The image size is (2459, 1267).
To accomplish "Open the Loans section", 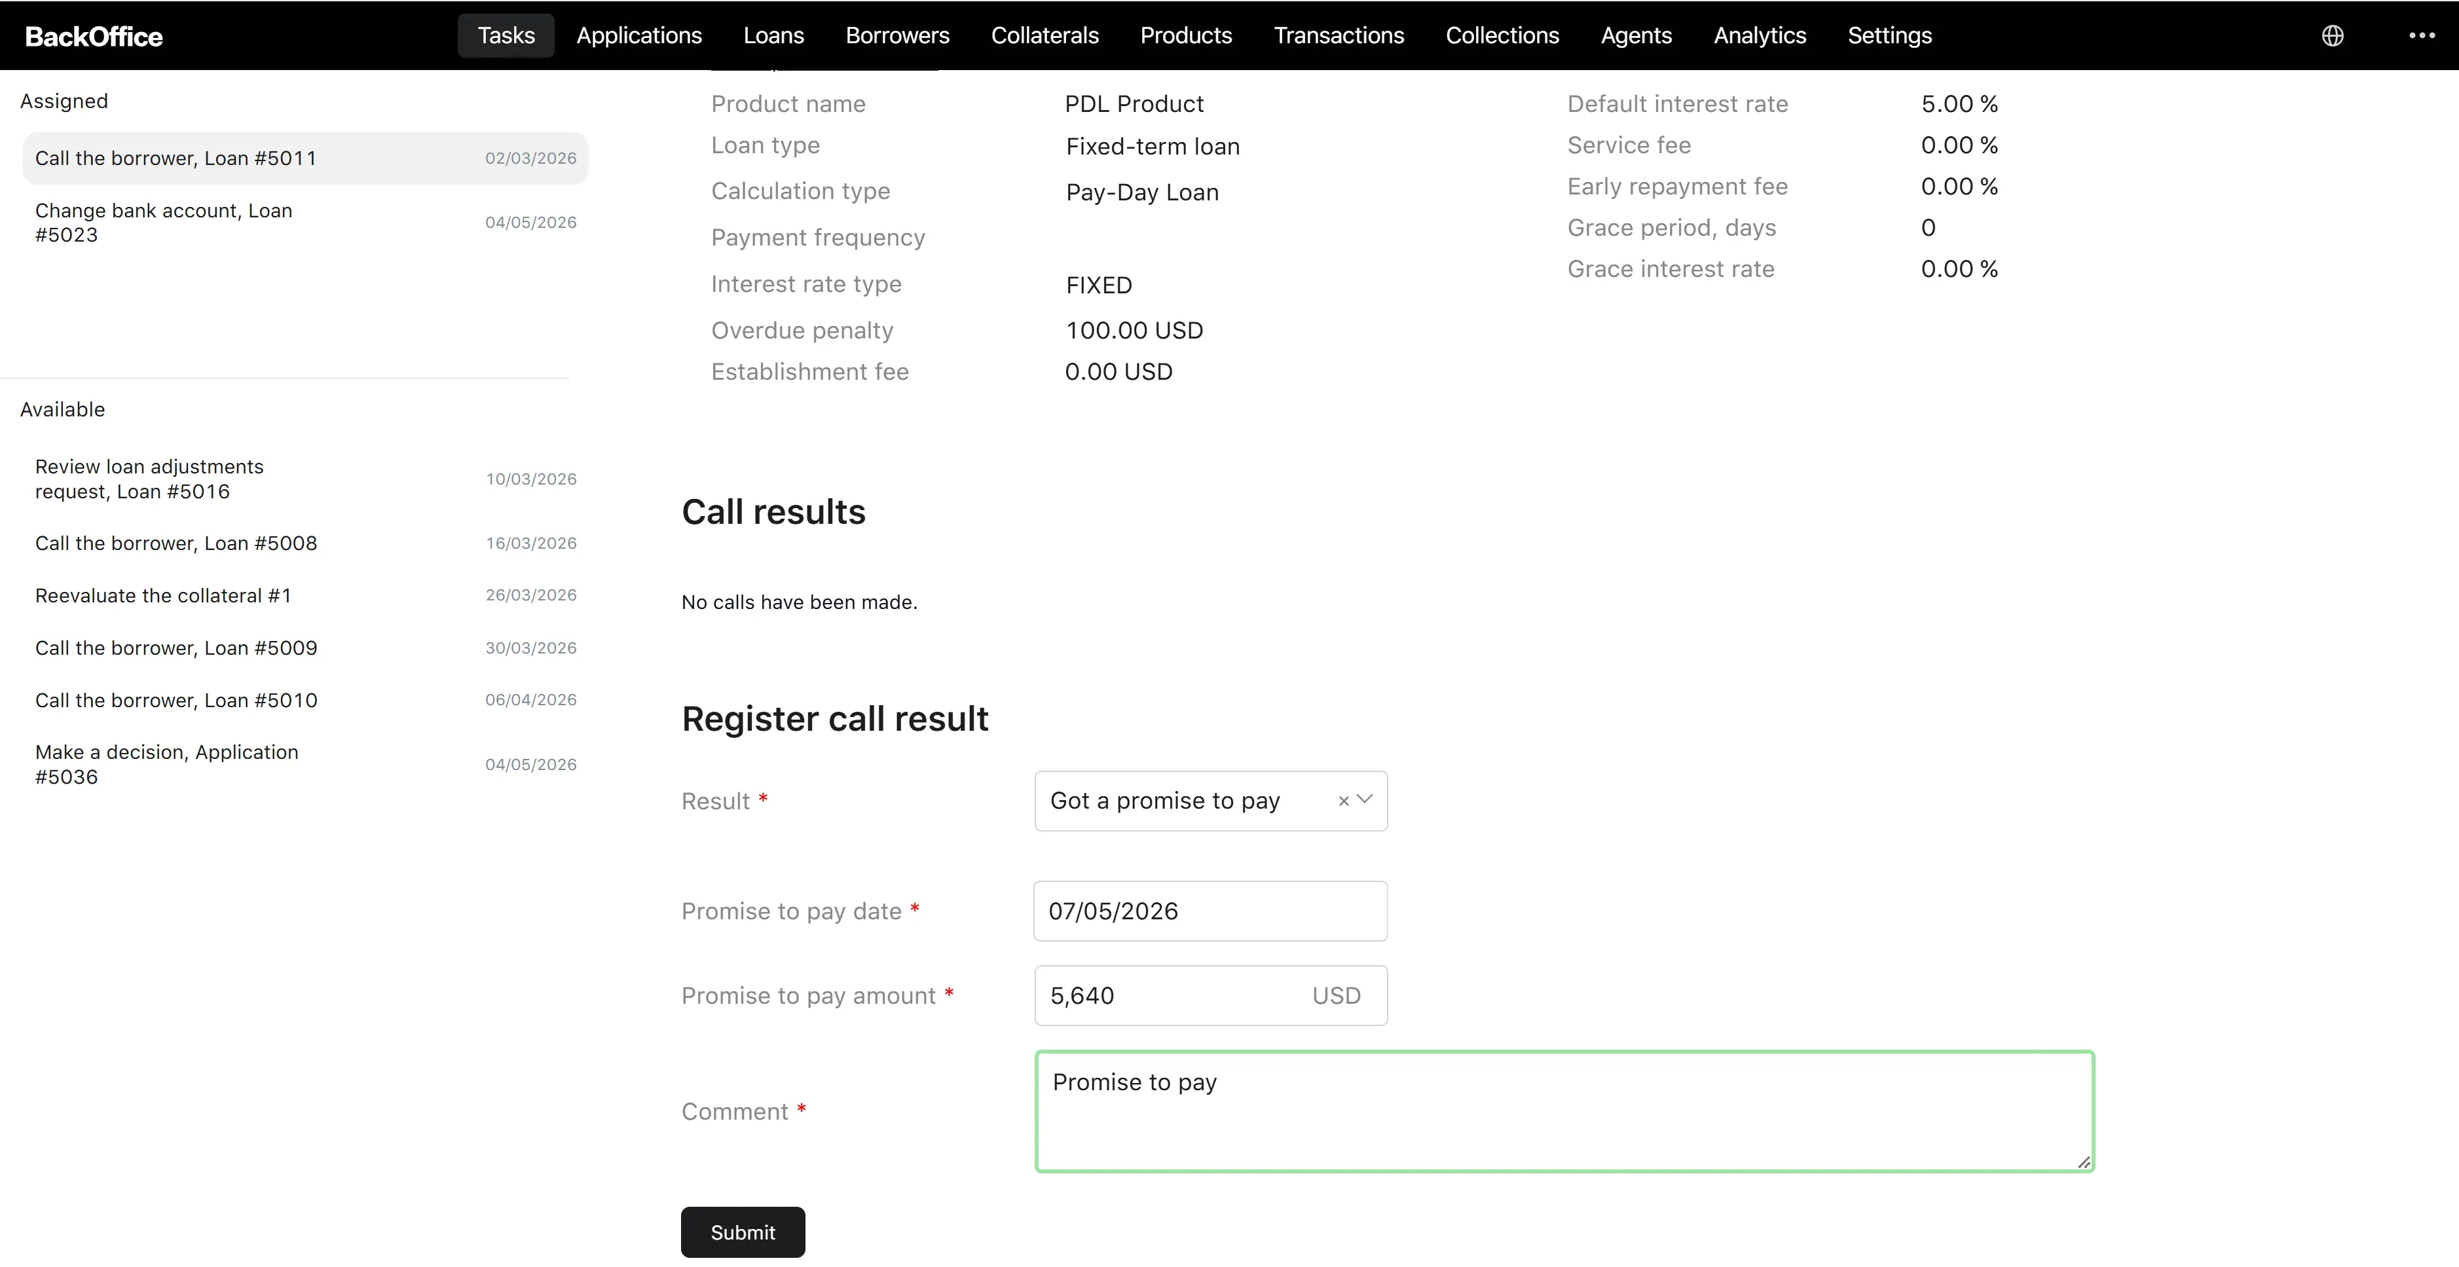I will pyautogui.click(x=773, y=35).
